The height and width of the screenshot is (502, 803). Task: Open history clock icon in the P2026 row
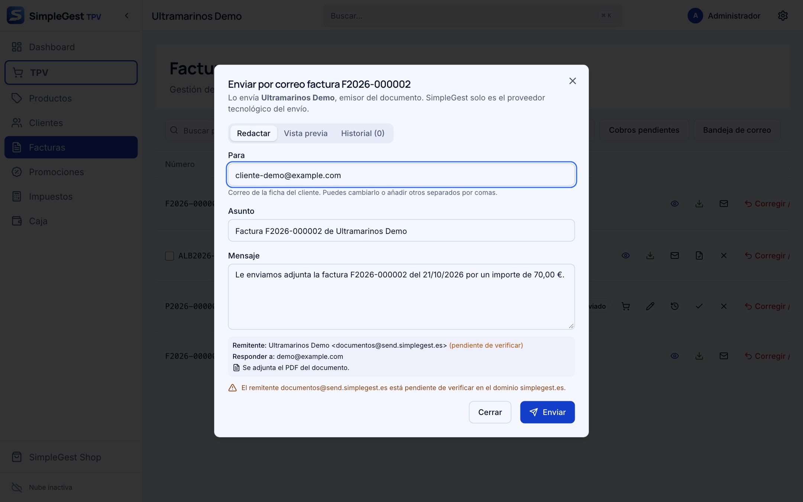(675, 306)
